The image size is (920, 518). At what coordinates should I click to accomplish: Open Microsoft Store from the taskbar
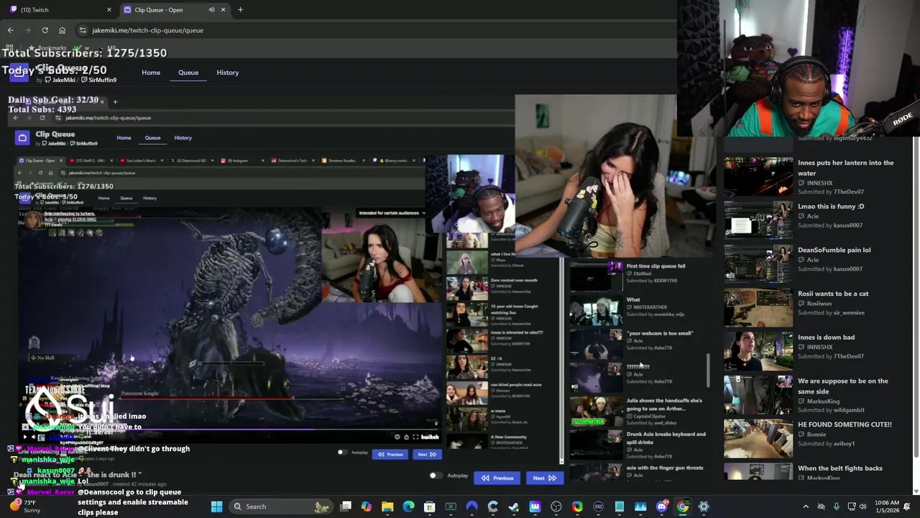[x=429, y=506]
